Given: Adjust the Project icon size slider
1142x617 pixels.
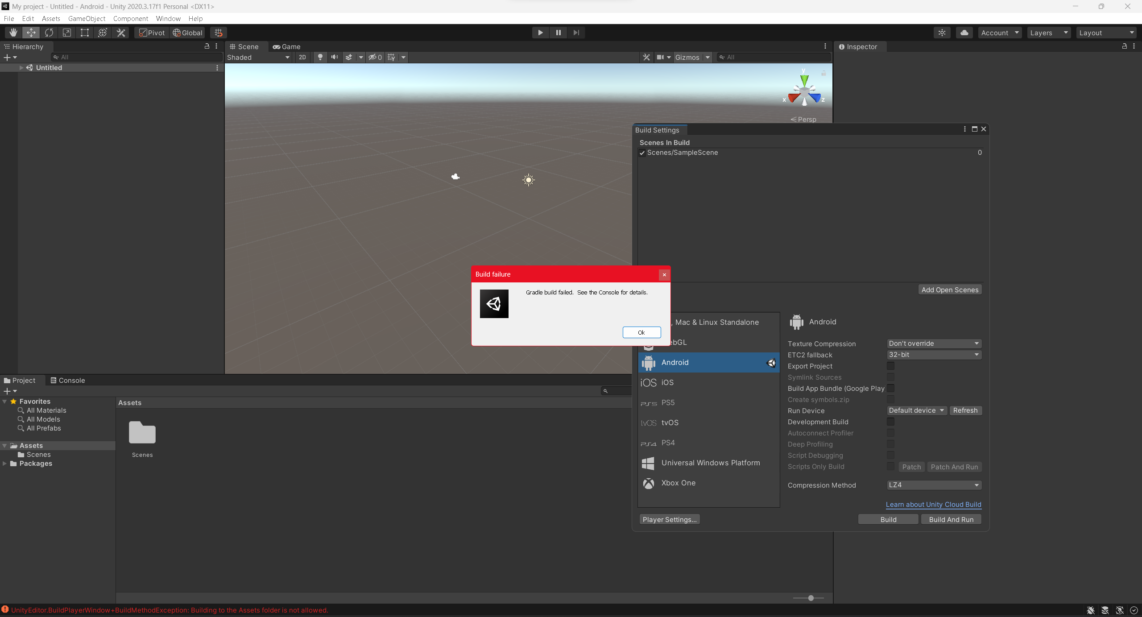Looking at the screenshot, I should pos(811,598).
